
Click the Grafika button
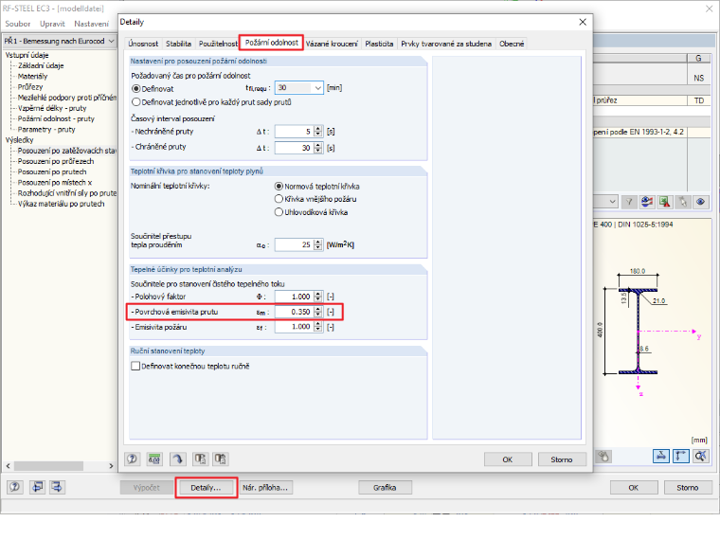coord(385,488)
